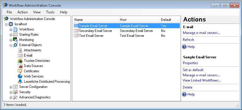Select the Data Sources tree item

pos(33,66)
